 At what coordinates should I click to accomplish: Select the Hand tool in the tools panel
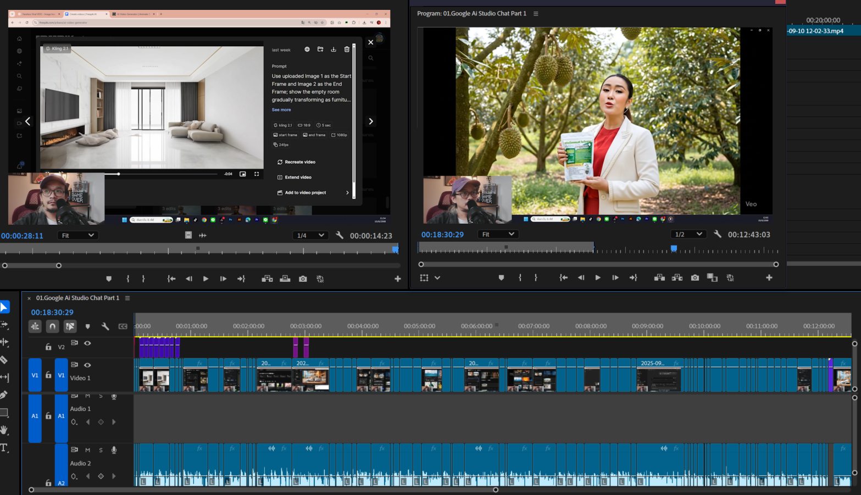(4, 430)
